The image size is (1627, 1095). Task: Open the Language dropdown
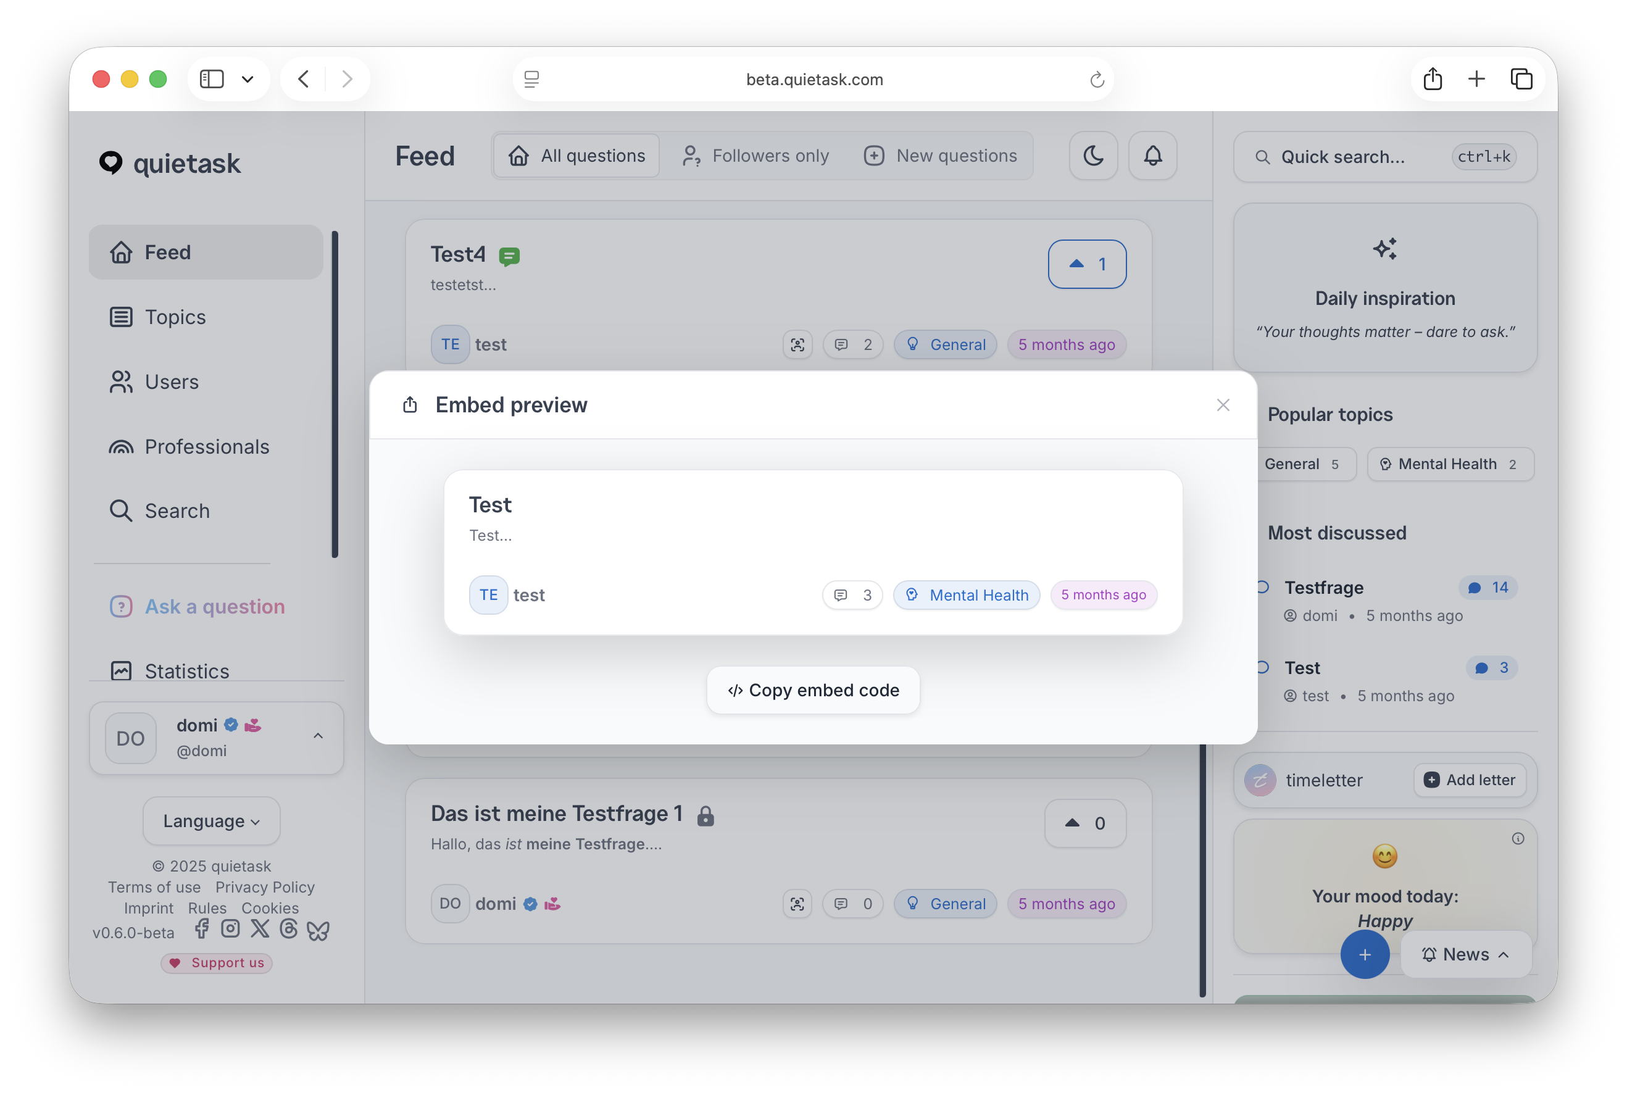pos(211,820)
